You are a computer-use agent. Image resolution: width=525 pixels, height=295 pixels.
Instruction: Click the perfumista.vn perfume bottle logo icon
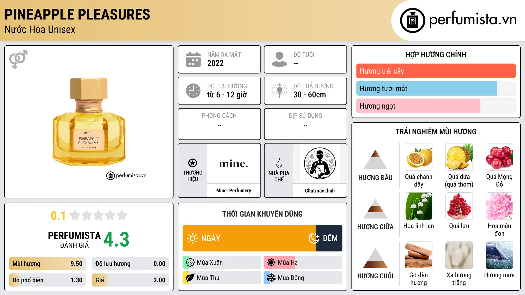(412, 20)
